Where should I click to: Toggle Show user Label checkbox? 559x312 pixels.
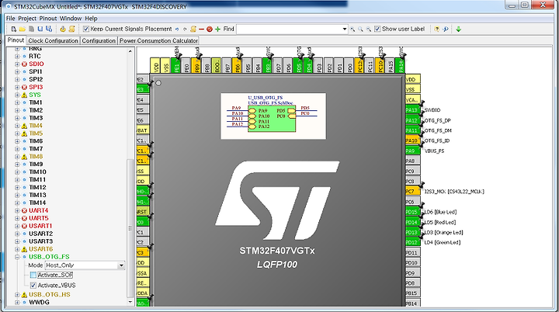(377, 29)
